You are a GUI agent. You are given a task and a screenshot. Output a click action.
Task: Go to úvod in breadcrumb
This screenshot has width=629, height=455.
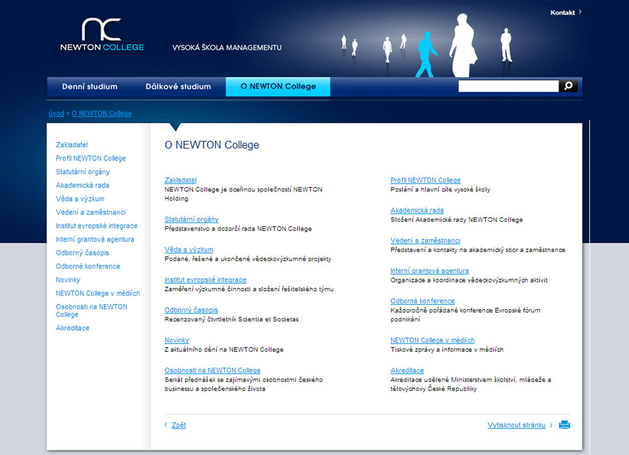click(x=56, y=113)
